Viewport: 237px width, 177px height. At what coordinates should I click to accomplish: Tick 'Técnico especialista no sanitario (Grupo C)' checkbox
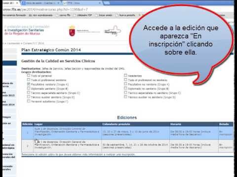pyautogui.click(x=125, y=92)
